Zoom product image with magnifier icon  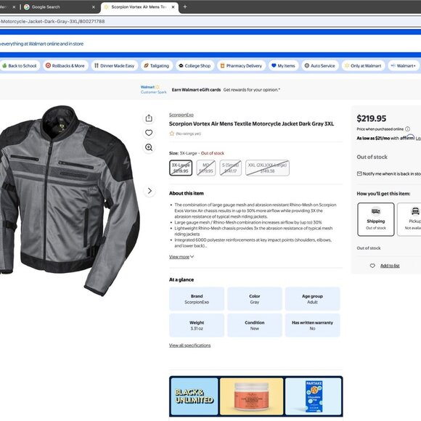pyautogui.click(x=149, y=147)
